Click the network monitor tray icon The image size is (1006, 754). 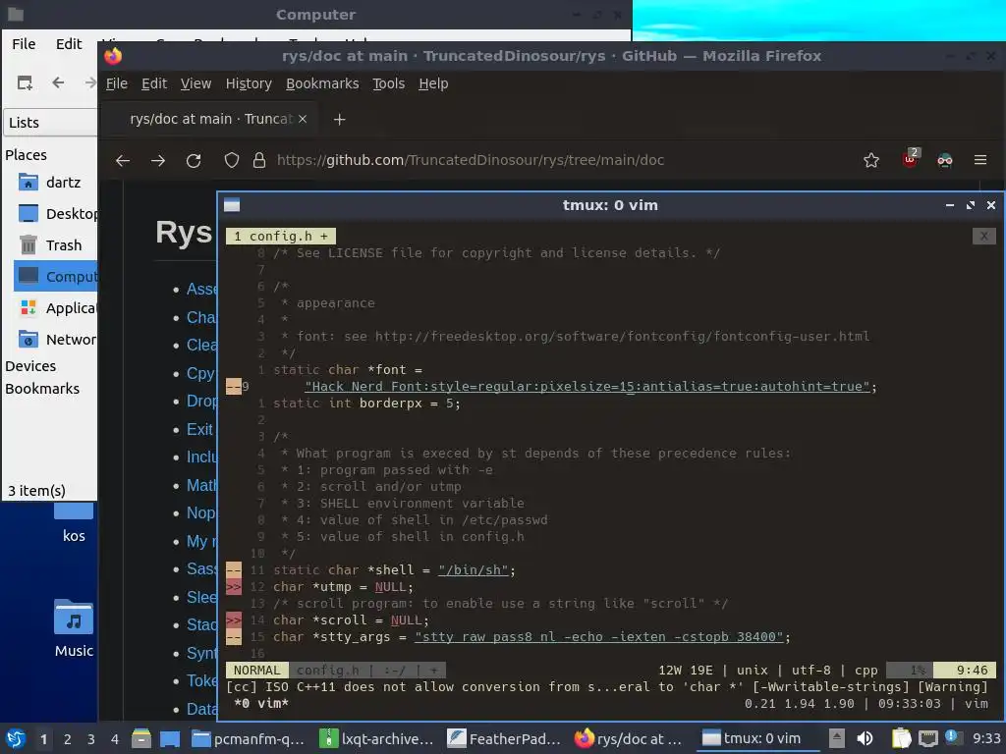927,738
